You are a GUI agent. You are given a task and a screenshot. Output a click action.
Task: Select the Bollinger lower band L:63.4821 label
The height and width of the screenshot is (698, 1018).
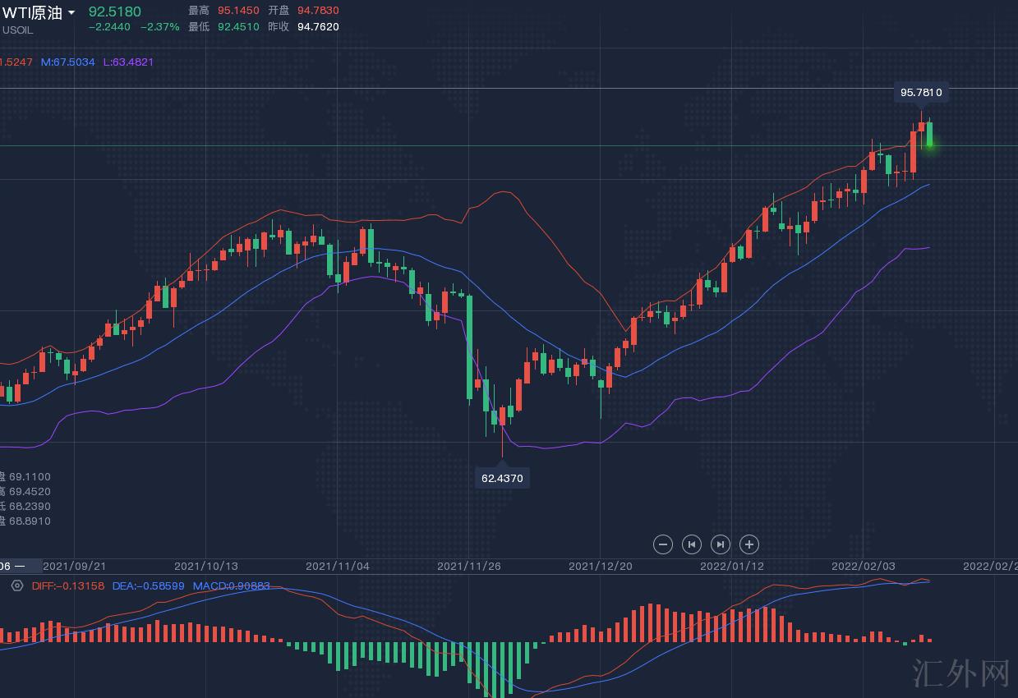point(128,62)
